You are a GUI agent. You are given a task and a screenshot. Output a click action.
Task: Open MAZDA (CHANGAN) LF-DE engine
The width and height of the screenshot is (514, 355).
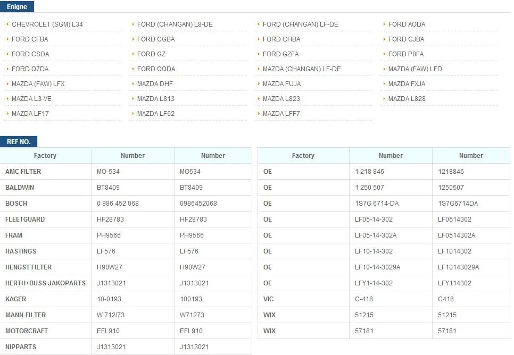pos(302,69)
